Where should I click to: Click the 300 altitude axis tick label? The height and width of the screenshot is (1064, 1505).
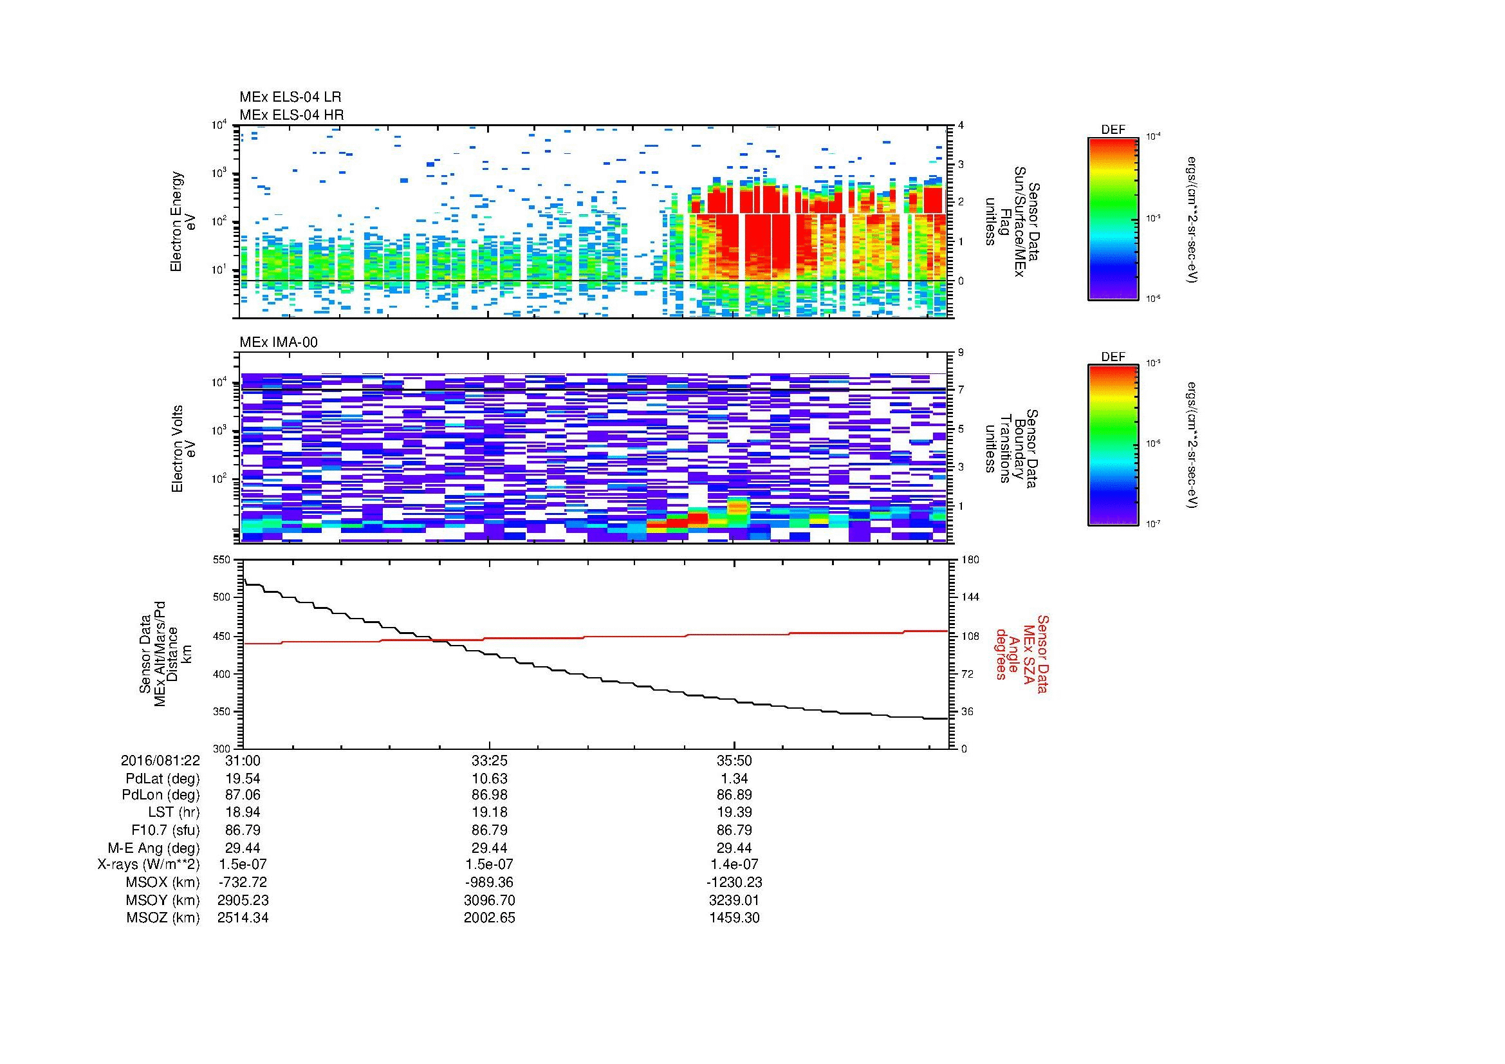pos(223,748)
